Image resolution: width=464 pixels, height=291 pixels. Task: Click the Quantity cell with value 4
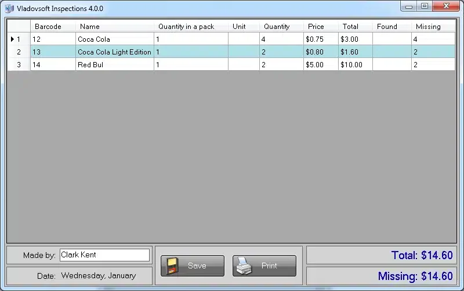click(x=281, y=39)
